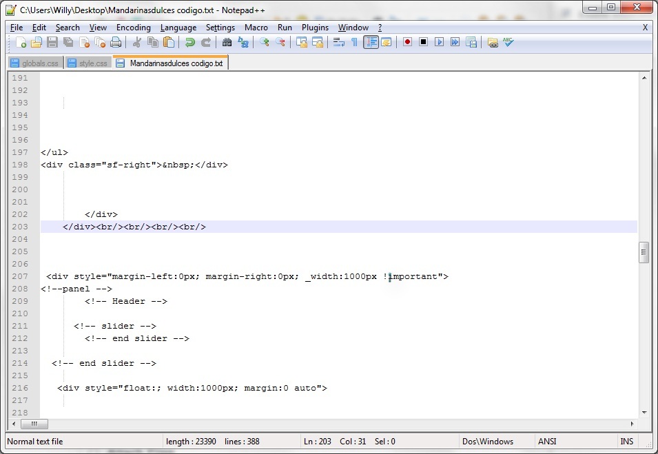Cut selection with the scissors icon

coord(137,42)
